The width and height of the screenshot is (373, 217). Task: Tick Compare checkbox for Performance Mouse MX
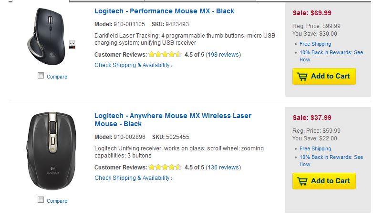coord(41,76)
